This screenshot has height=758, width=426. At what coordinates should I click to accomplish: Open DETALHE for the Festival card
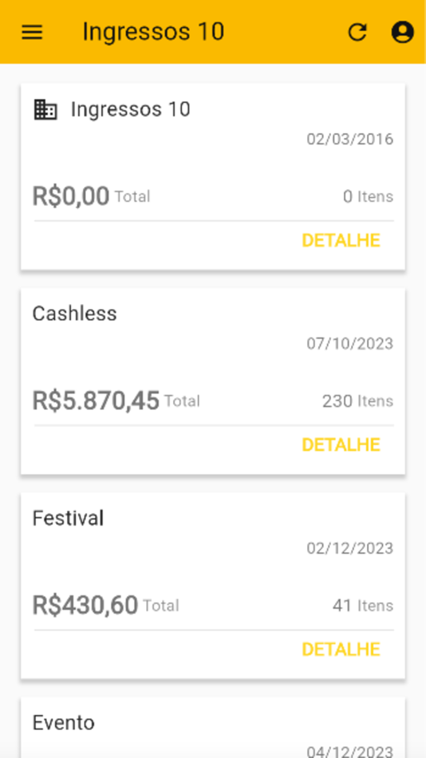341,649
